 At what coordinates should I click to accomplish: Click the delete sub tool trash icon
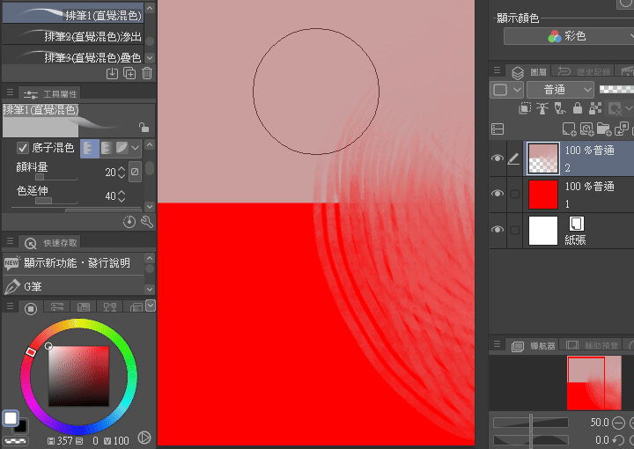coord(147,74)
